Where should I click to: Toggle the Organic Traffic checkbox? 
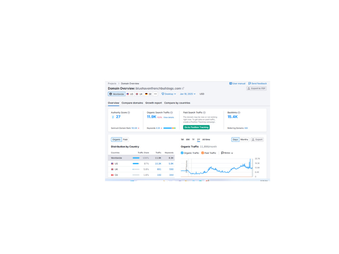click(182, 153)
